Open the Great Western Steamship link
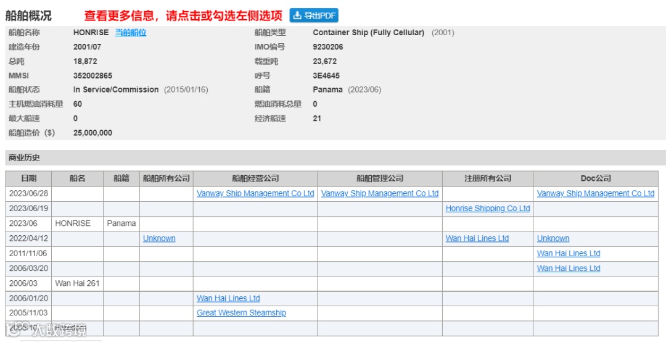The width and height of the screenshot is (666, 342). pyautogui.click(x=241, y=313)
